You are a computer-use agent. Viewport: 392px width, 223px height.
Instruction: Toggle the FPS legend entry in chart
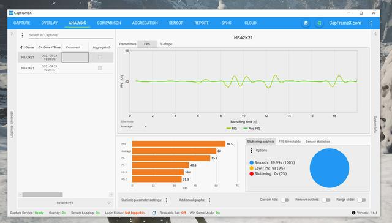pos(232,129)
